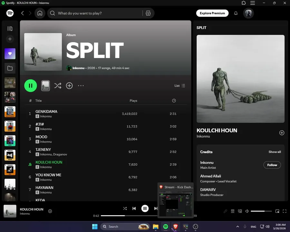Click KOULCHI HOUN title in right panel
This screenshot has width=290, height=232.
coord(217,130)
